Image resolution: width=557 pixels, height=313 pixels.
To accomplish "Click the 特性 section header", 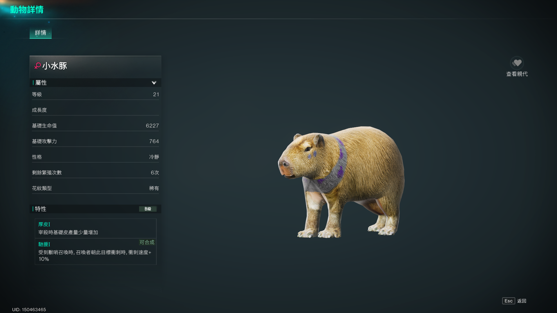I will (95, 209).
